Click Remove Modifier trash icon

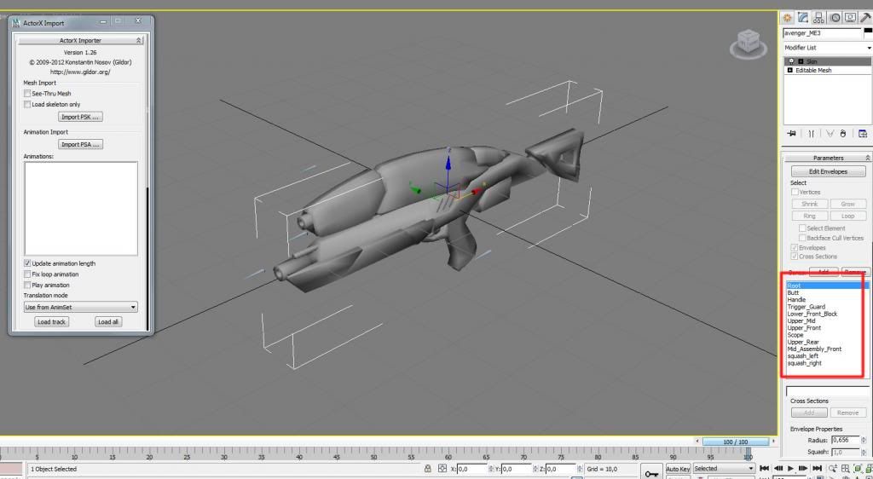(843, 134)
